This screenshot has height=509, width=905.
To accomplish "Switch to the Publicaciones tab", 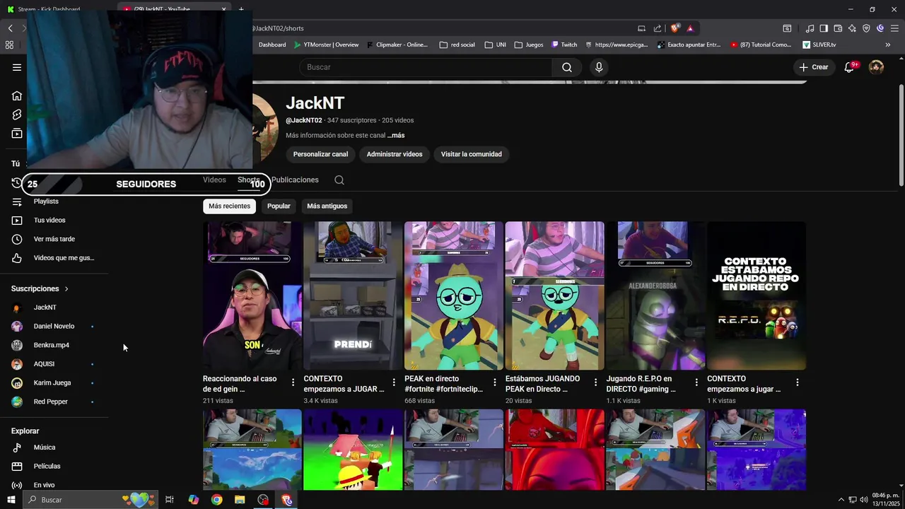I will coord(295,180).
